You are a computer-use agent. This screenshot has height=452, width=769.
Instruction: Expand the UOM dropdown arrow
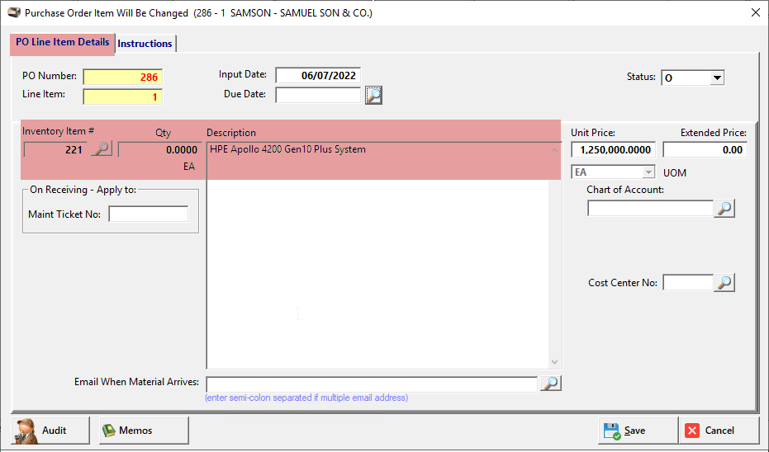coord(648,172)
